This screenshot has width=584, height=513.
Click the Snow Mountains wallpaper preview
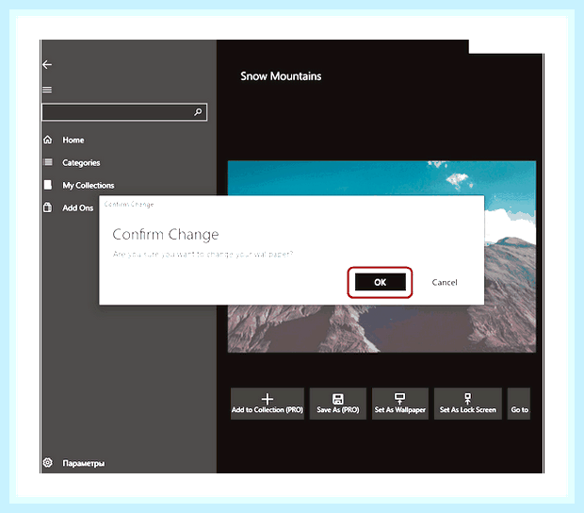pyautogui.click(x=381, y=256)
